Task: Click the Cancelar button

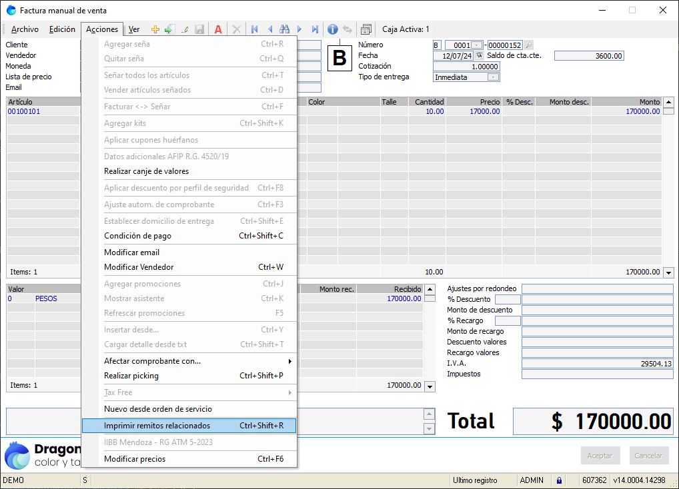Action: (x=648, y=456)
